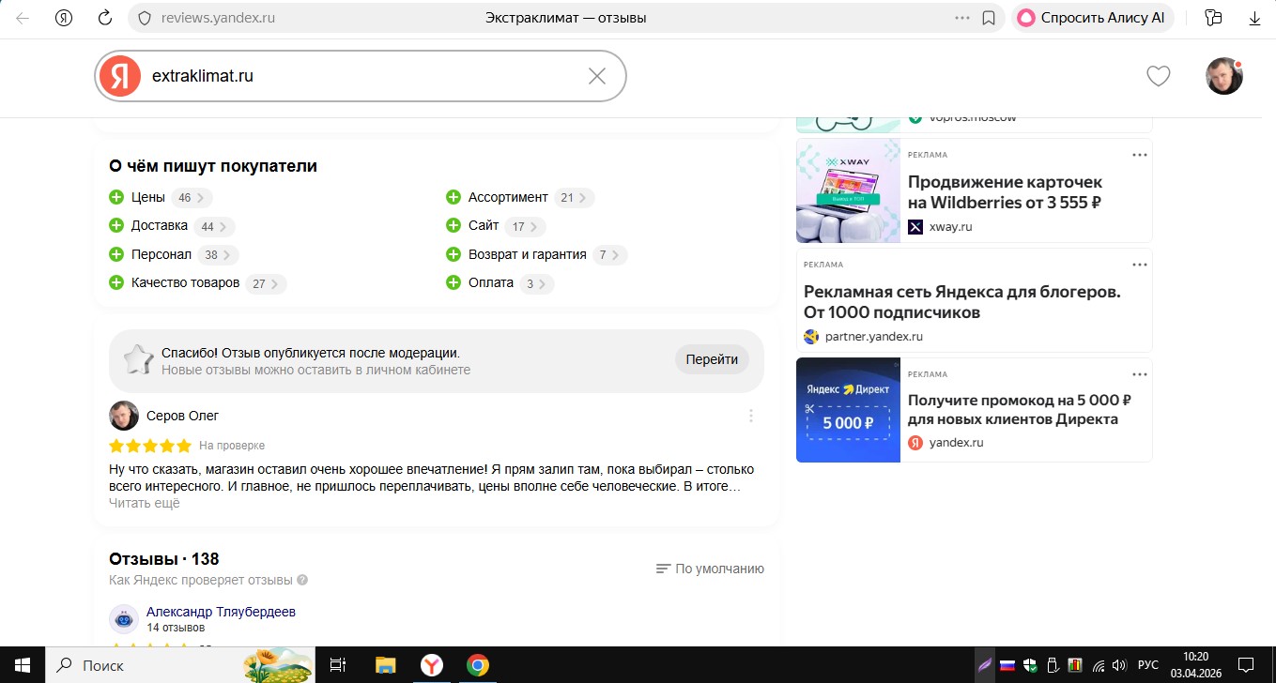The image size is (1276, 683).
Task: Open Task View on the taskbar
Action: (338, 665)
